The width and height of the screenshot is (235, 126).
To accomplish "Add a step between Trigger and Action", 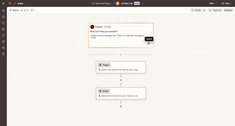I will [121, 80].
